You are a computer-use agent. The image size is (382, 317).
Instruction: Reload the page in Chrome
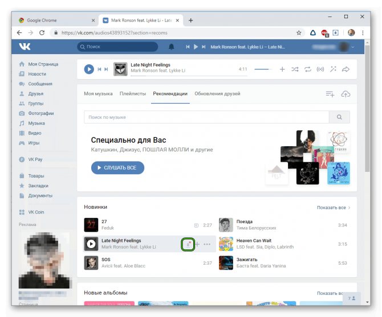pos(42,32)
